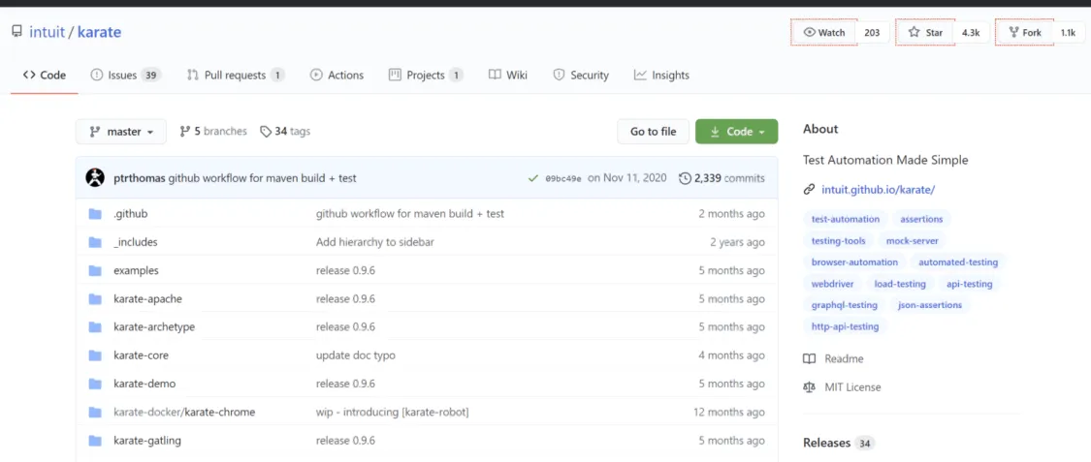Star the karate repository
1091x462 pixels.
[x=925, y=33]
